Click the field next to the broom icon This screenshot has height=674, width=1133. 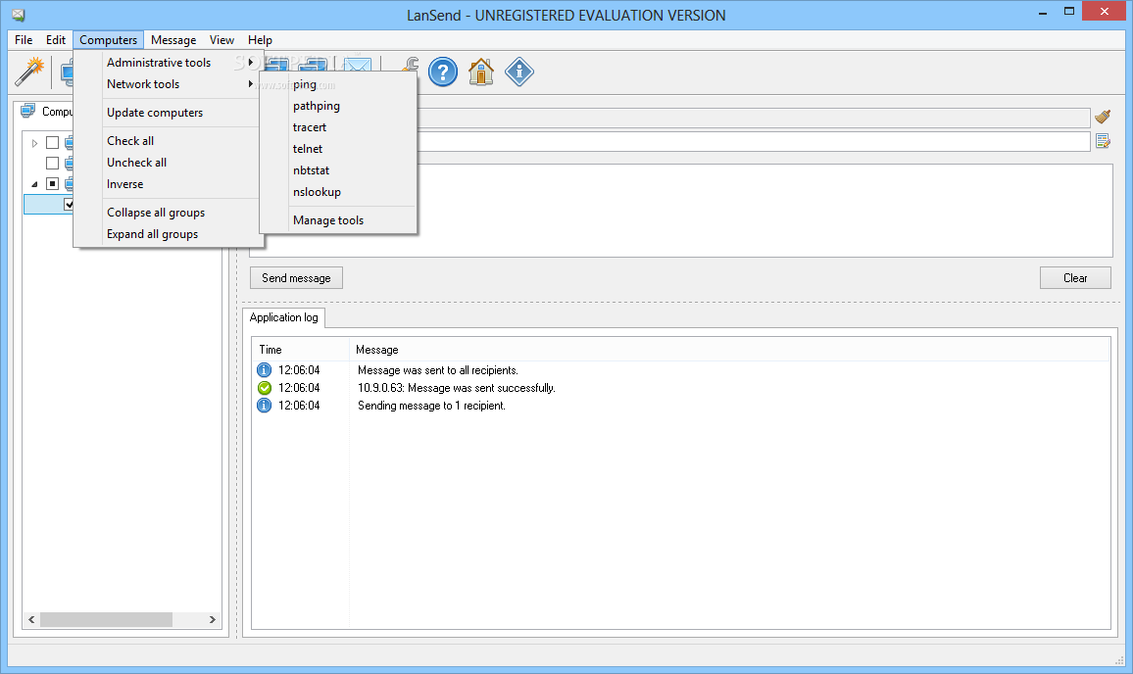(754, 117)
